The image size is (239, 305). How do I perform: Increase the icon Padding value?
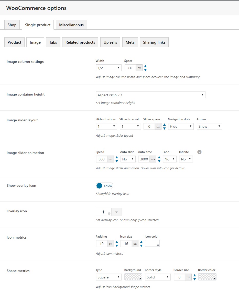(x=117, y=242)
